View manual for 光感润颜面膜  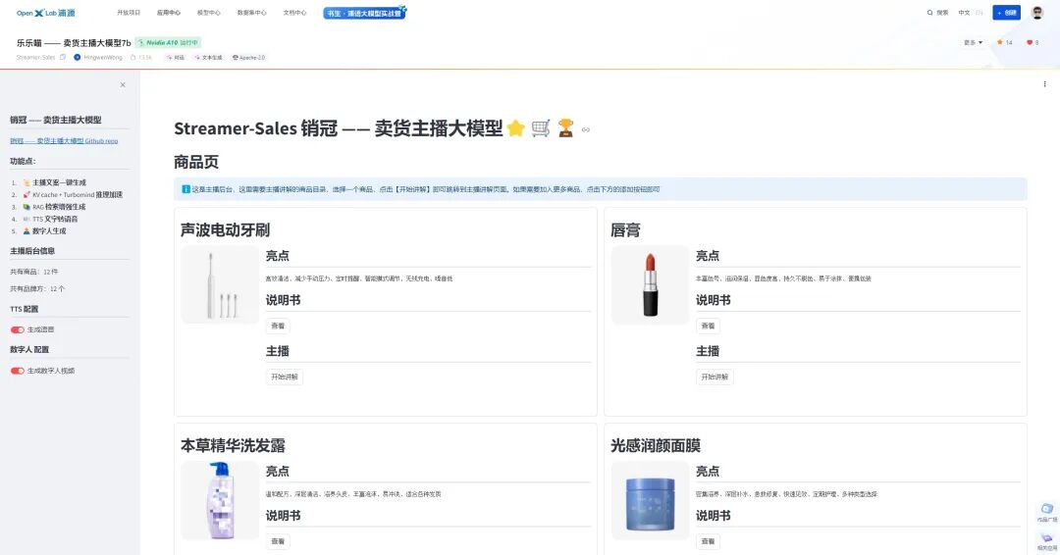[x=708, y=541]
